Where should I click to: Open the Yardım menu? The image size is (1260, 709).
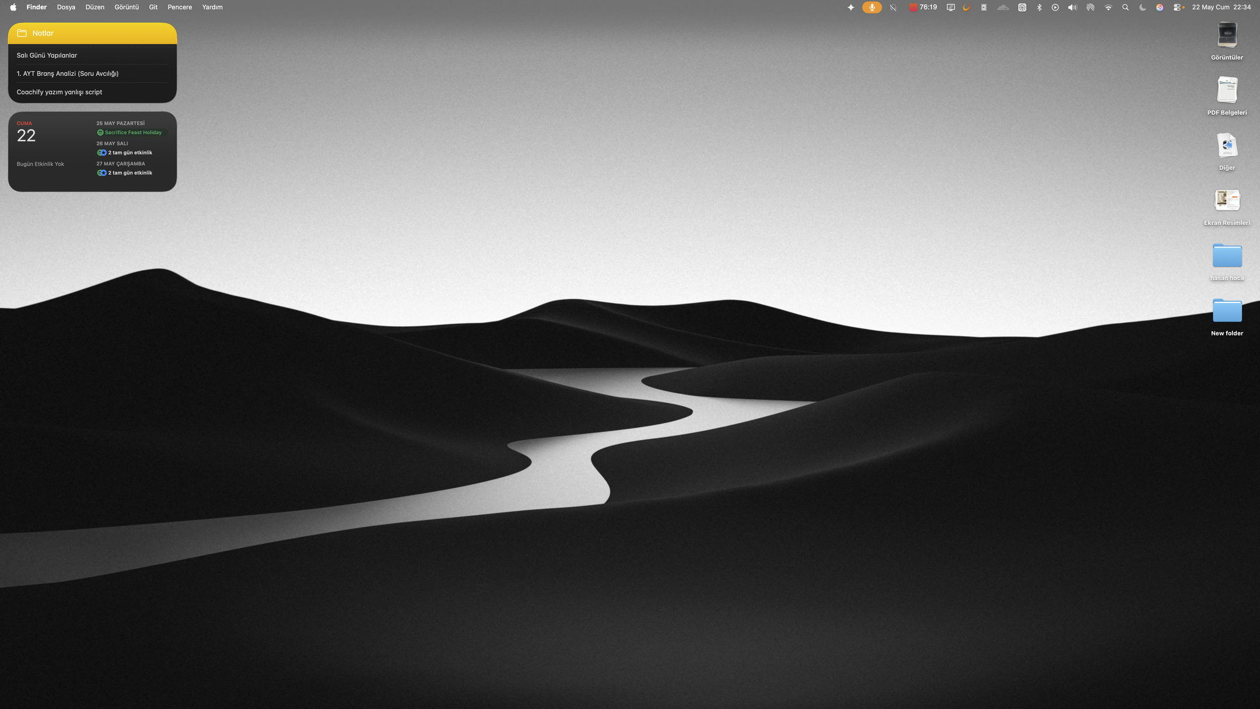pos(212,7)
